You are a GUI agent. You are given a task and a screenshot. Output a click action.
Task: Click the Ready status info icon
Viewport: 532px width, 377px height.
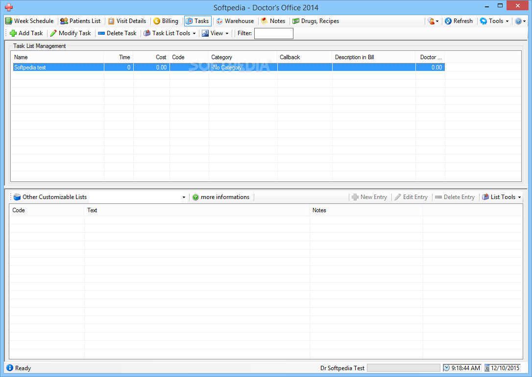(x=10, y=368)
